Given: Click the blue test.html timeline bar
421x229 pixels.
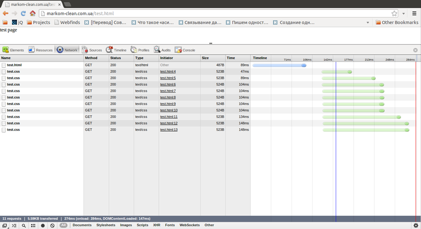Looking at the screenshot, I should (279, 65).
